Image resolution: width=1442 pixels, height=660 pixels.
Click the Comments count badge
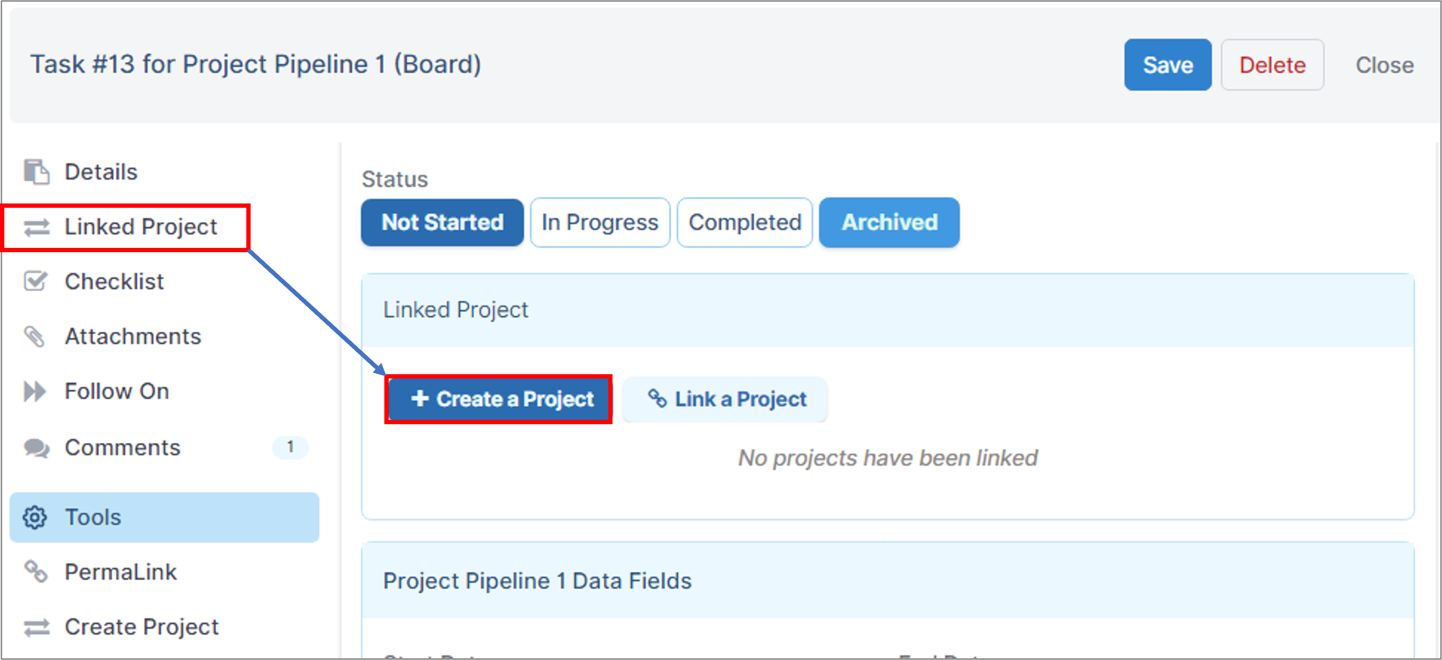[290, 447]
